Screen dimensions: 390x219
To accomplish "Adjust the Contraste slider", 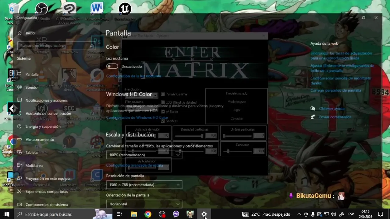I will point(237,151).
